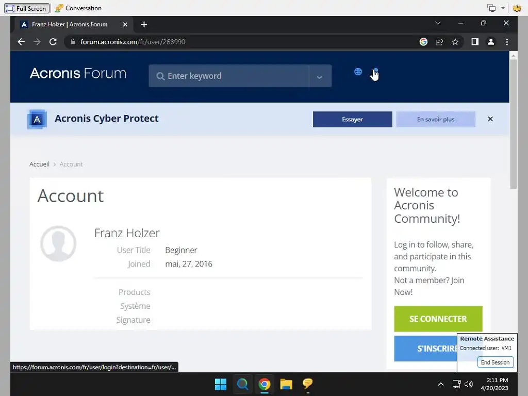Click the joined date mai, 27, 2016
This screenshot has width=528, height=396.
coord(189,264)
